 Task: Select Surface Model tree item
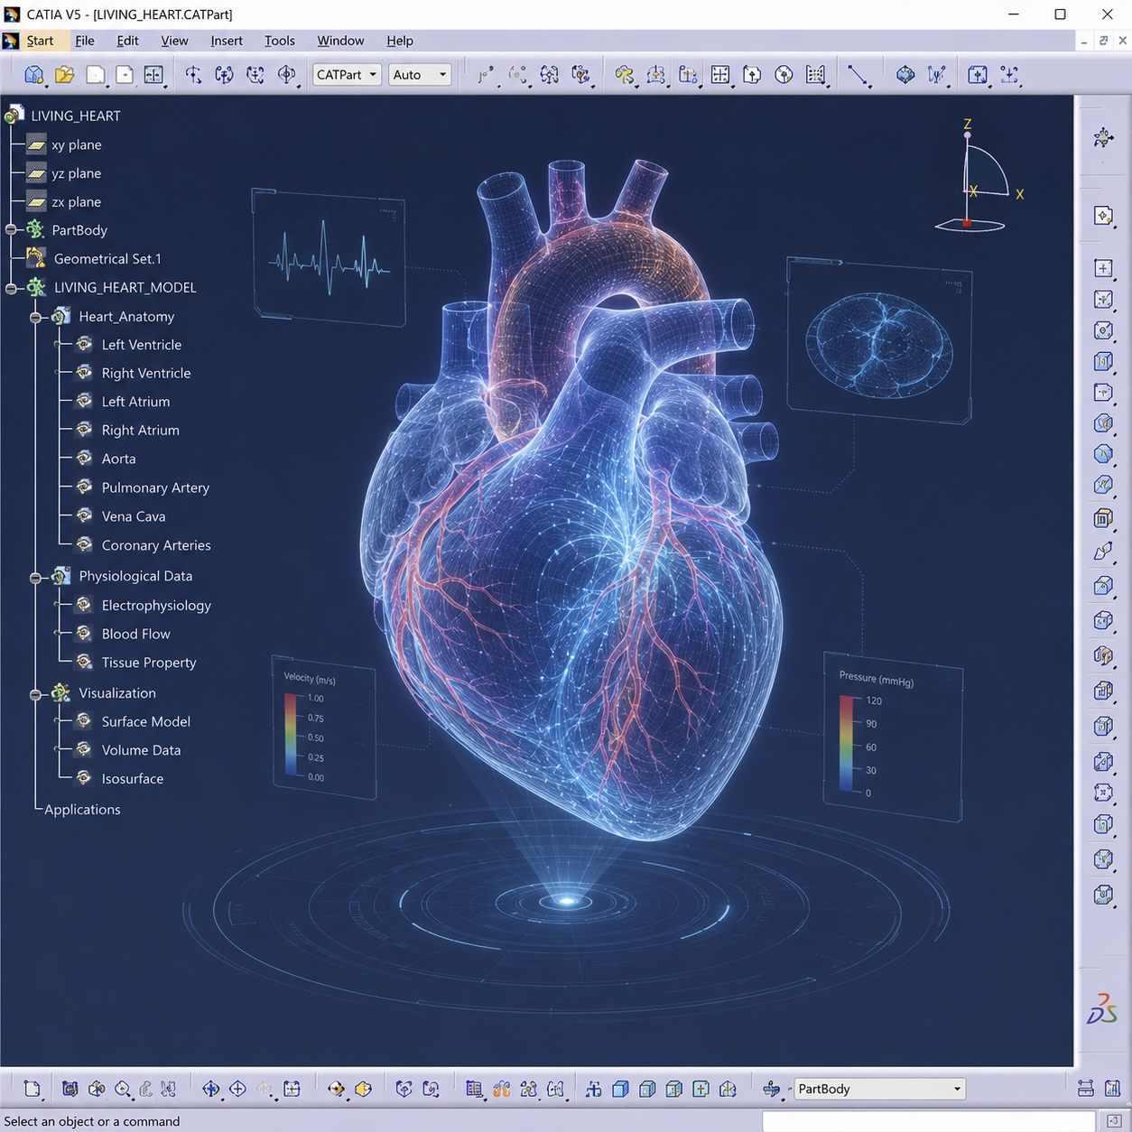tap(145, 721)
